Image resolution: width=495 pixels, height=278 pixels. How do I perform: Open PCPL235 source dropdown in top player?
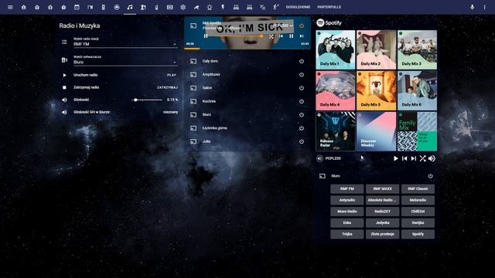283,25
